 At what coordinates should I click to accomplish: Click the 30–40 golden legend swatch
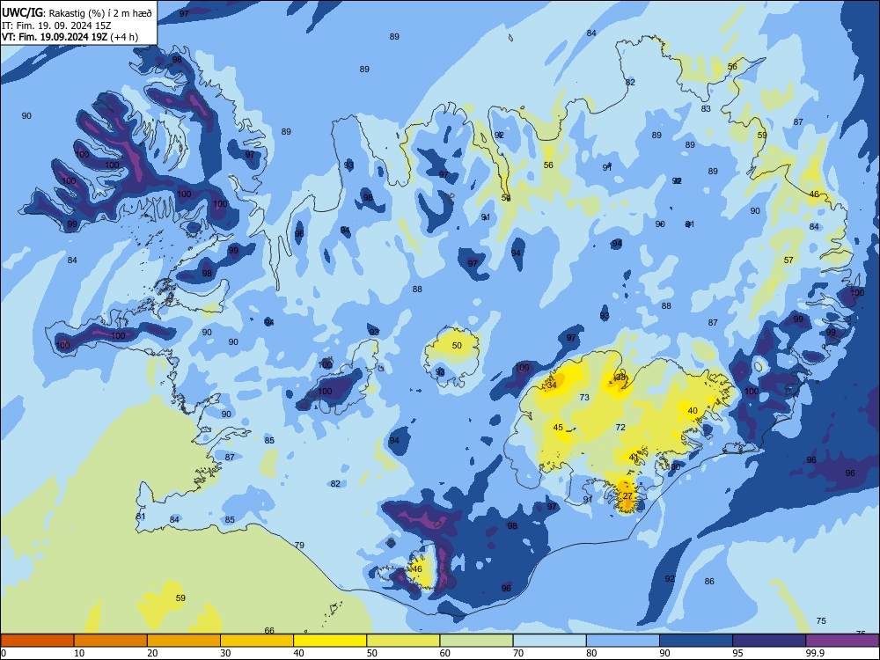click(257, 641)
